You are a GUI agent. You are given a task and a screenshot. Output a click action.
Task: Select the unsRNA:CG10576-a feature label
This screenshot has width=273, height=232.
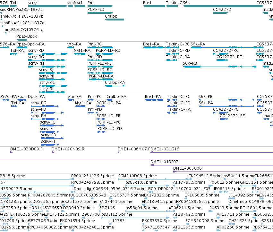click(x=24, y=30)
